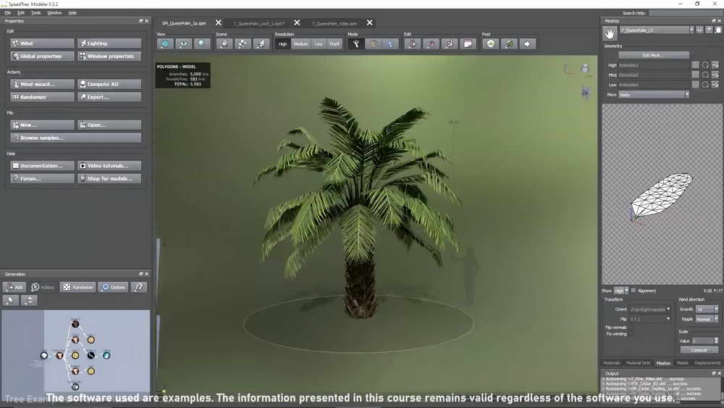
Task: Open the Show level dropdown
Action: [621, 291]
